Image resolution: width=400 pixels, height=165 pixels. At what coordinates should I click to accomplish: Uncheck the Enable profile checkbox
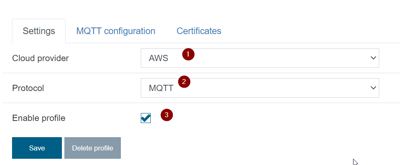pos(146,118)
